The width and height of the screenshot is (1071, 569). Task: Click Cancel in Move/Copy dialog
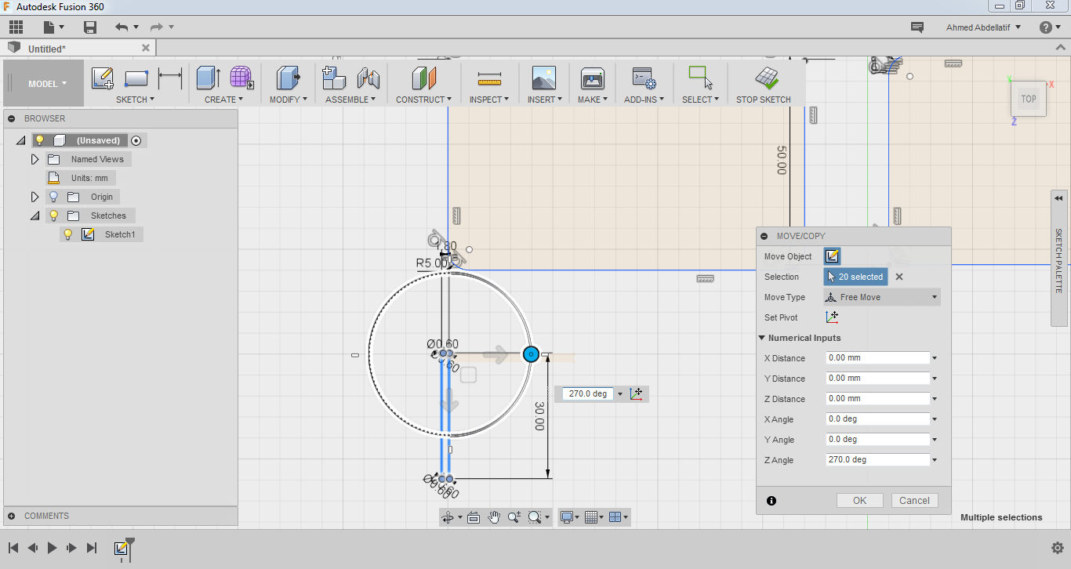click(x=914, y=500)
